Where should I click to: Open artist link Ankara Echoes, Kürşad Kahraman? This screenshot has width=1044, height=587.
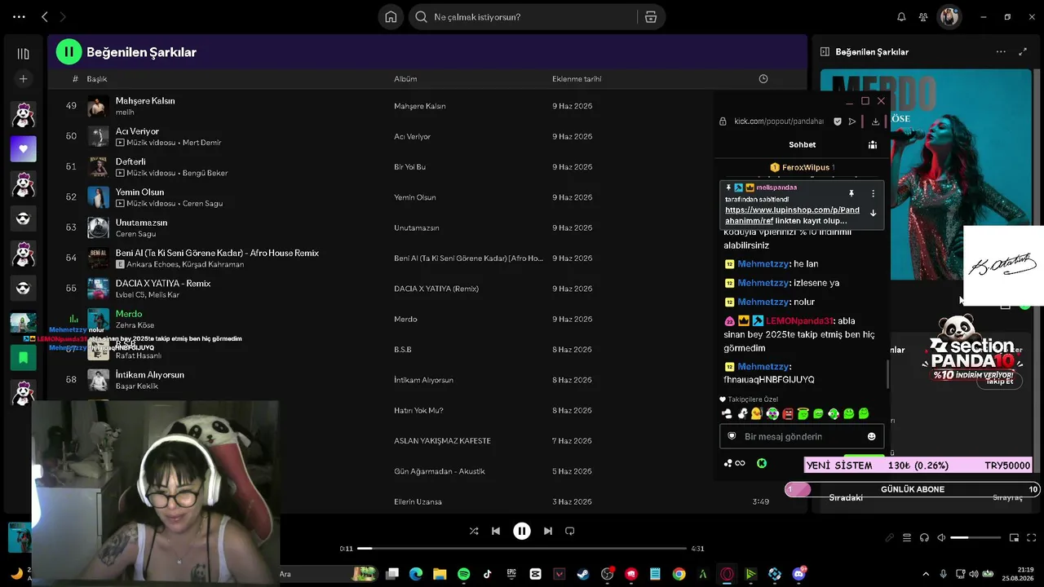(x=185, y=264)
